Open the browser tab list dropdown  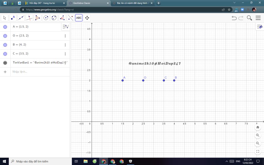coord(234,3)
